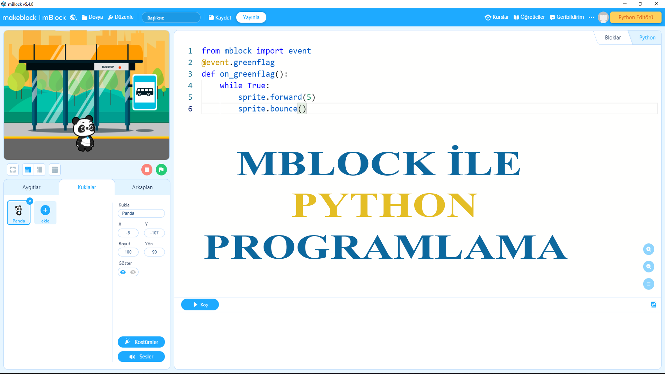Open the Düzenle menu
665x374 pixels.
[x=121, y=17]
